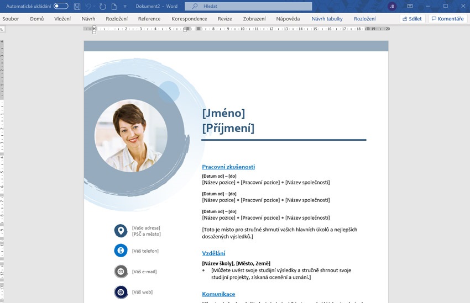Click the gray e-mail envelope icon
Image resolution: width=470 pixels, height=303 pixels.
(121, 272)
